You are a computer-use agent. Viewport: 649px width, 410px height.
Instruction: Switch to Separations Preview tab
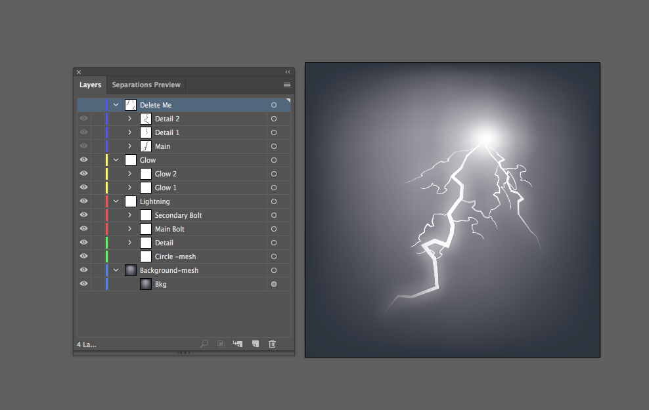[146, 85]
